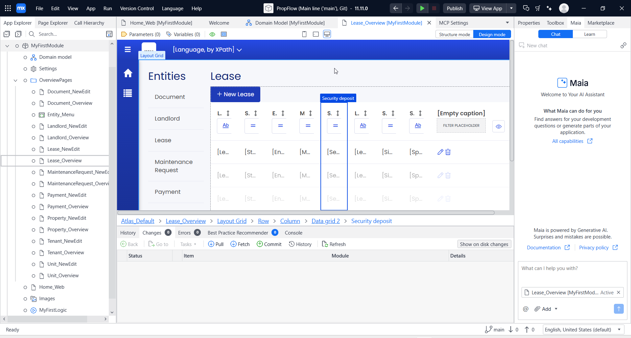Open the Errors tab in the bottom pane

[x=189, y=233]
